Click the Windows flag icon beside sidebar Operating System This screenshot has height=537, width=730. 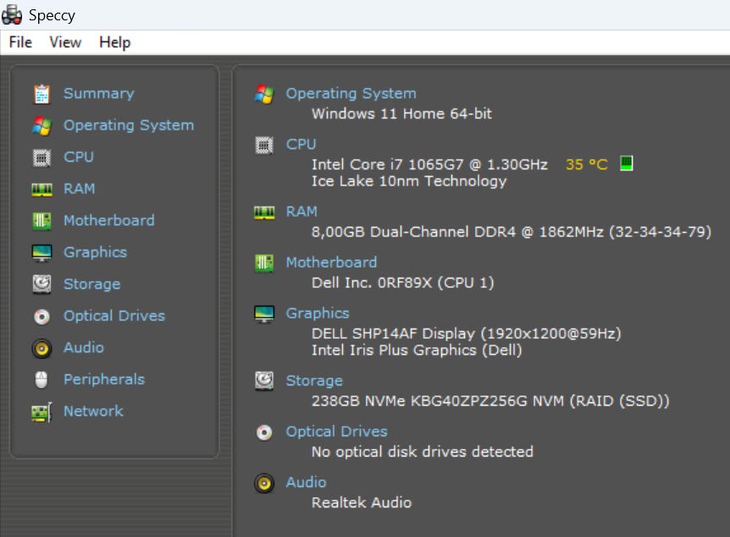coord(41,125)
